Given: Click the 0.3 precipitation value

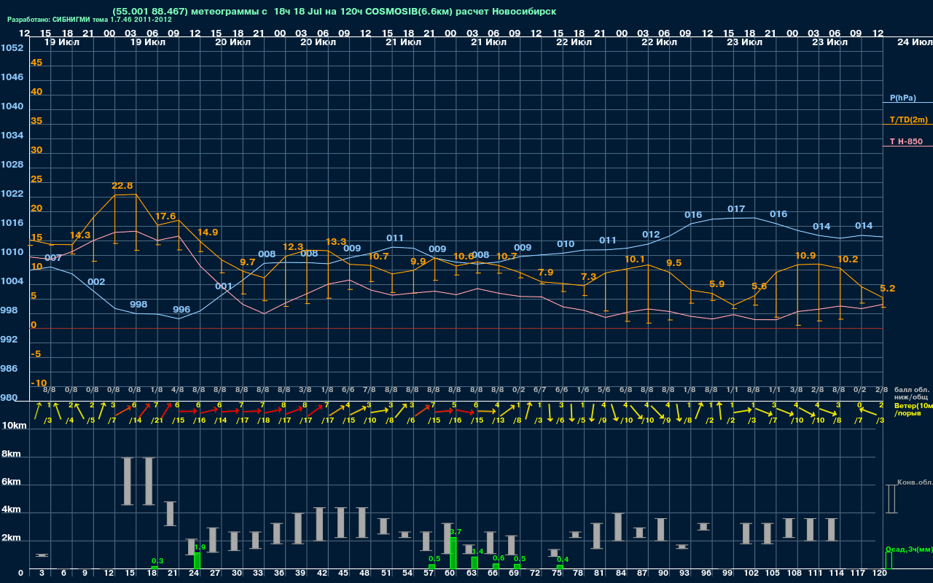Looking at the screenshot, I should coord(157,560).
